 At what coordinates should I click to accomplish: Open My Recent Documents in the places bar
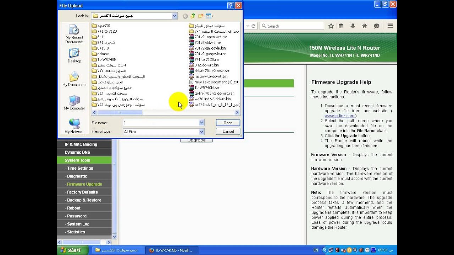click(74, 34)
